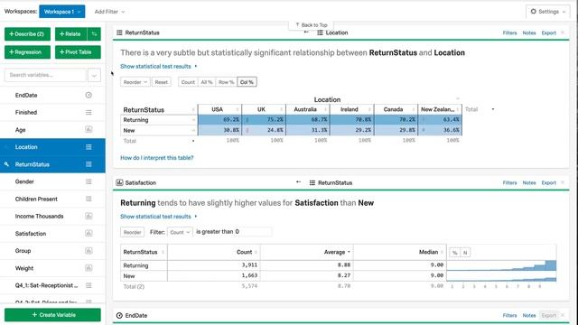Open the Count filter dropdown
Image resolution: width=578 pixels, height=325 pixels.
coord(180,232)
